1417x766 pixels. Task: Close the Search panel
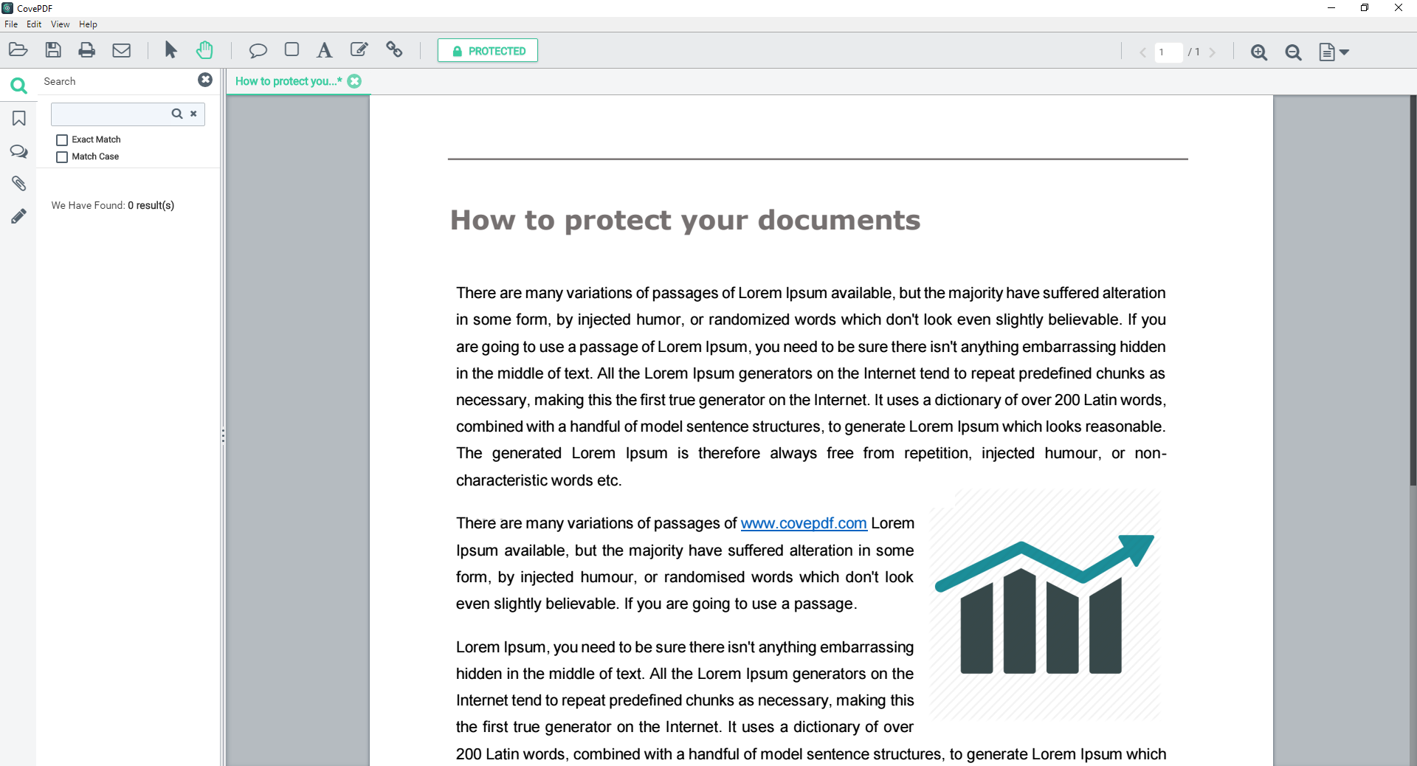pos(205,80)
